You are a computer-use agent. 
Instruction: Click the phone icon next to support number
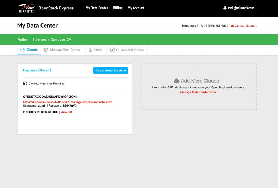pos(202,26)
